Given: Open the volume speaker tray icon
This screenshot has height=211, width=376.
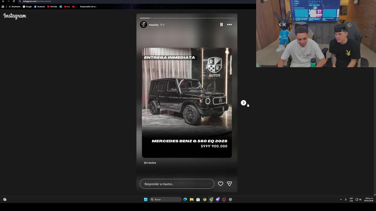Looking at the screenshot, I should [360, 200].
